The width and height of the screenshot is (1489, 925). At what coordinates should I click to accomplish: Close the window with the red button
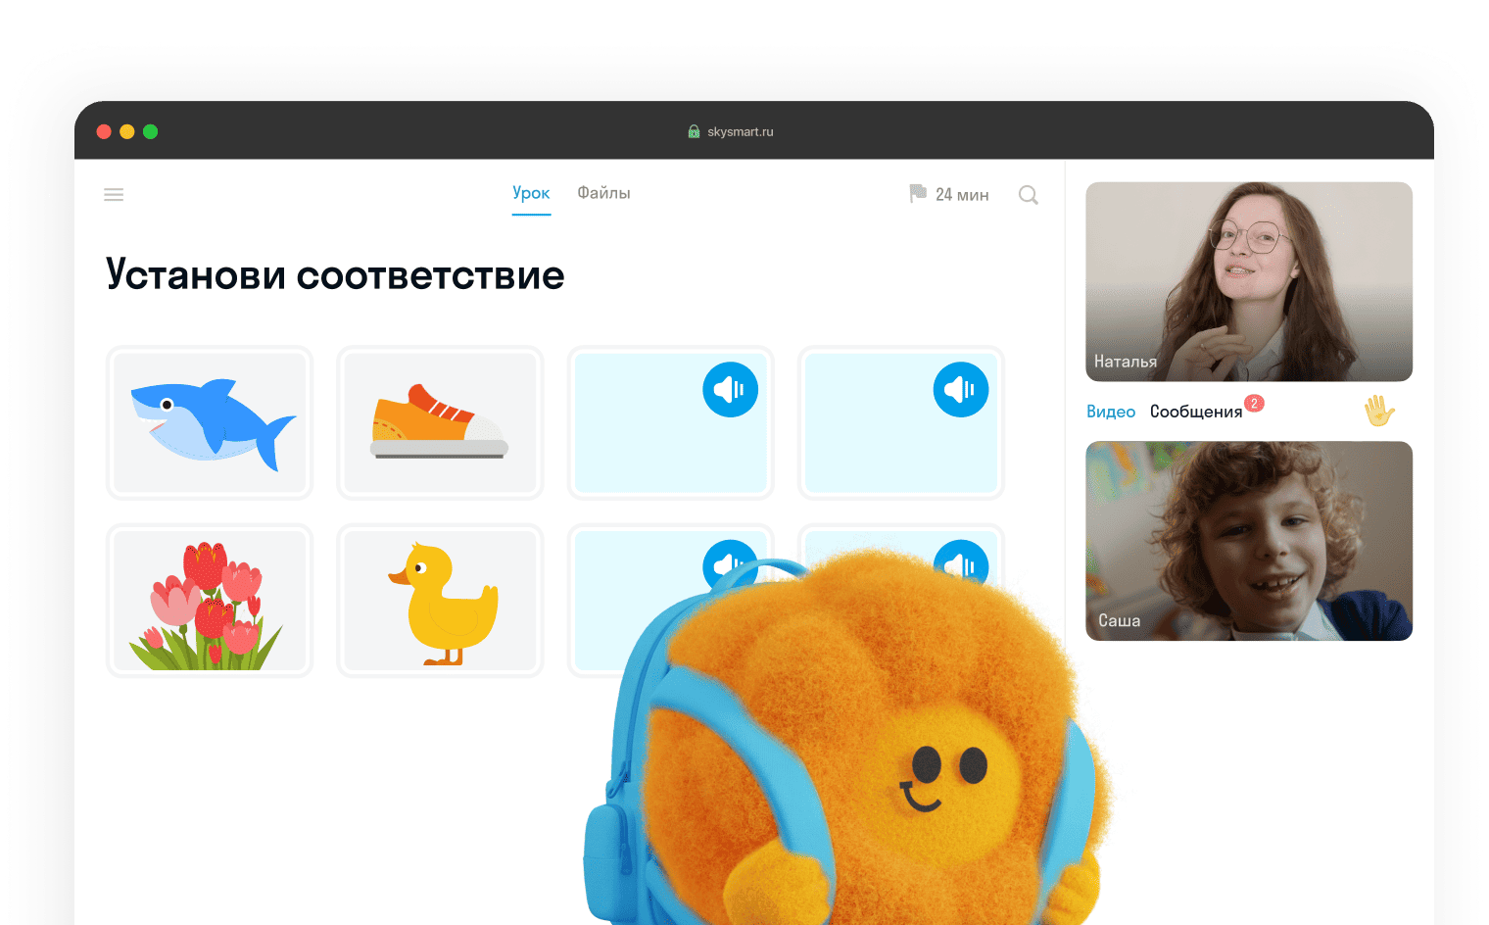tap(104, 131)
